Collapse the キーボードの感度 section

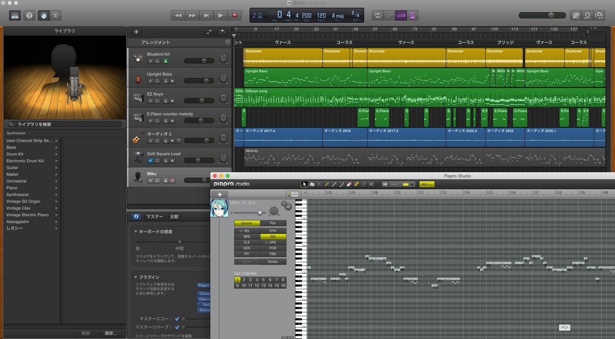pos(136,231)
